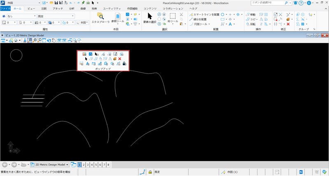Click the red X delete icon in popup

coord(119,59)
